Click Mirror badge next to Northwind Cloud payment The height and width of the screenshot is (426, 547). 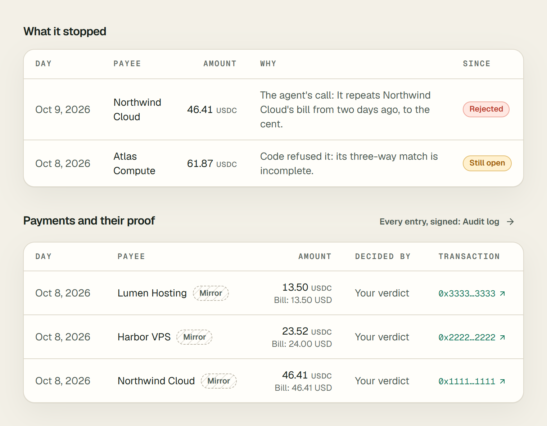(219, 381)
